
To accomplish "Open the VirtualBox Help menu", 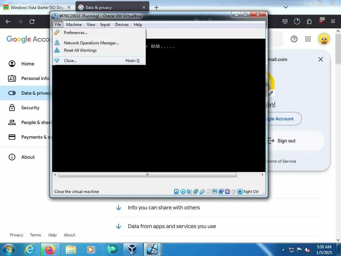I will coord(138,25).
